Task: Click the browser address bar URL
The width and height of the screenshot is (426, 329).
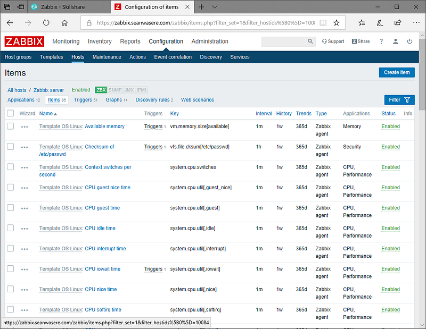Action: [206, 23]
